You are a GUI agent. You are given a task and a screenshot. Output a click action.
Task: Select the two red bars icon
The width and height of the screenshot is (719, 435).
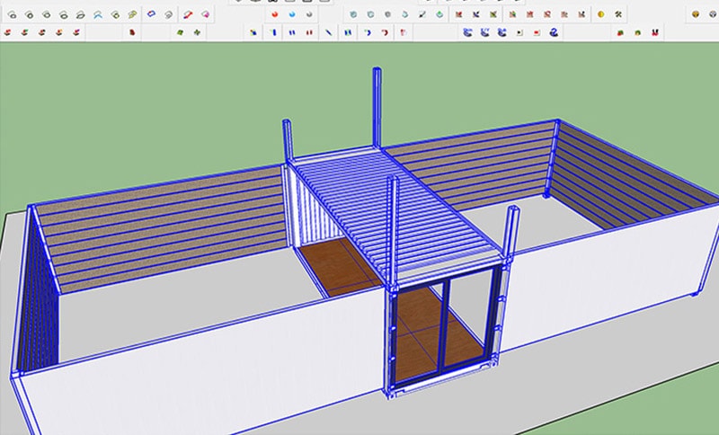(309, 32)
